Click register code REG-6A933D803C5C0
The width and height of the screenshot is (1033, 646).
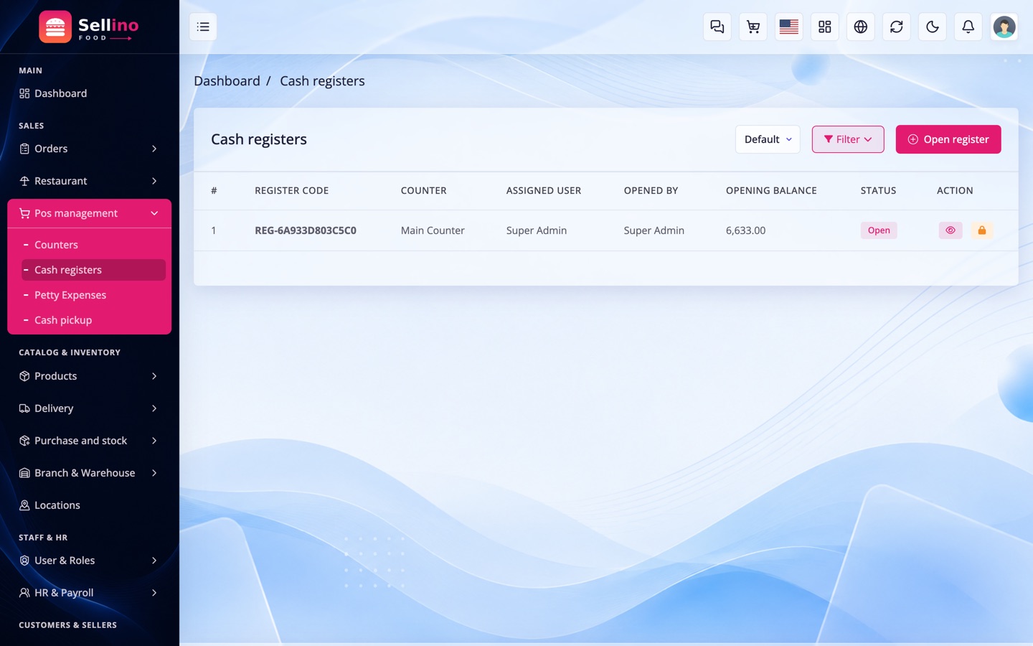point(306,230)
